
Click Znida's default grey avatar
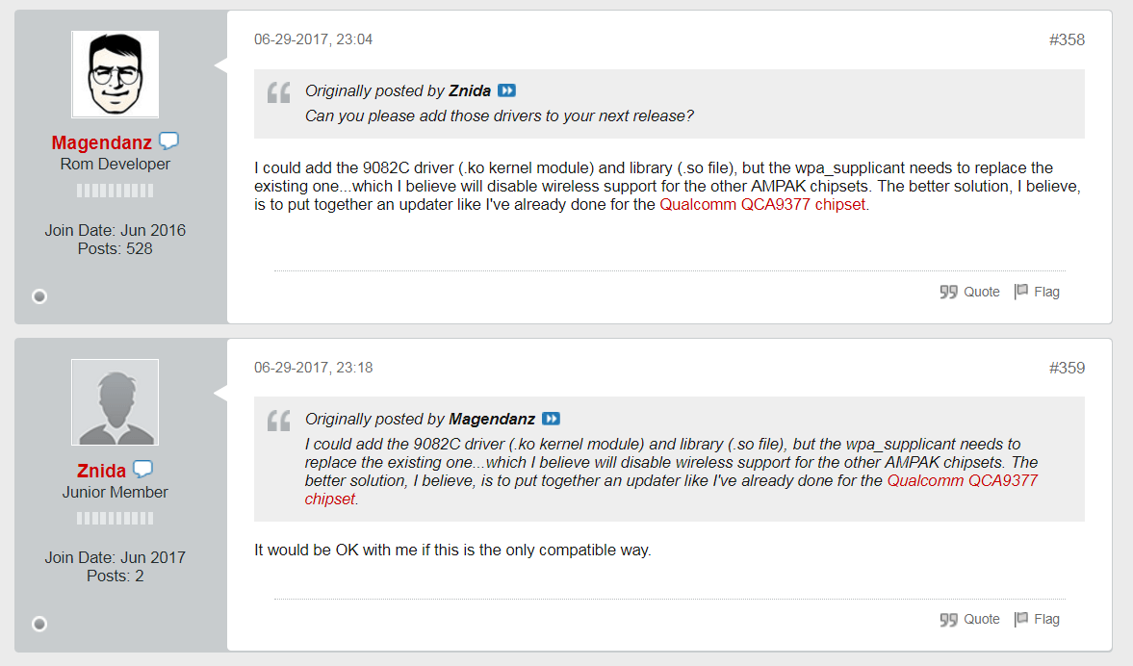coord(115,402)
